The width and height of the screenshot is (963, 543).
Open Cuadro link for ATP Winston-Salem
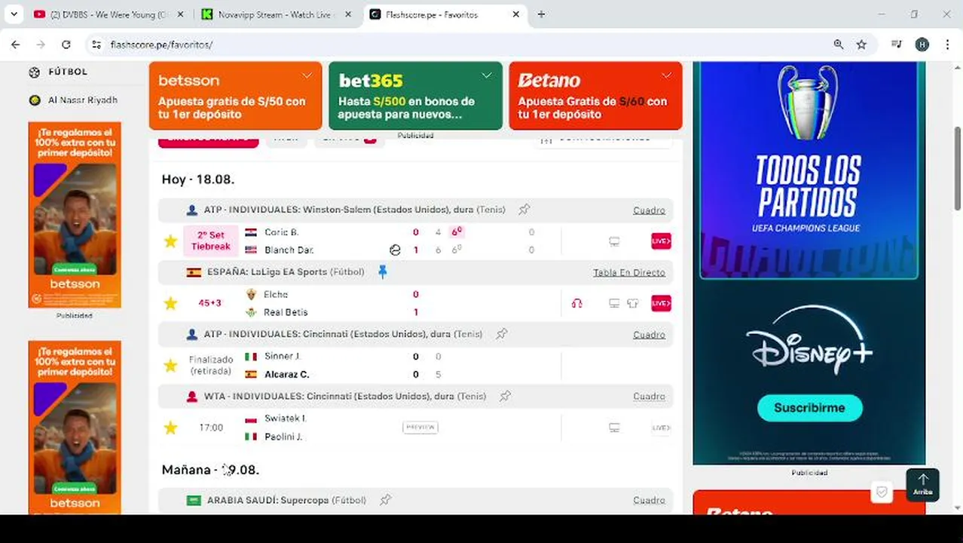(649, 210)
